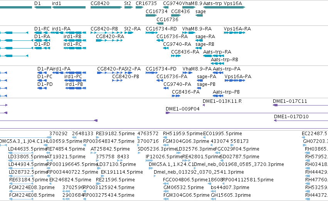
Task: Select transcript ird1-RB
Action: coord(72,36)
